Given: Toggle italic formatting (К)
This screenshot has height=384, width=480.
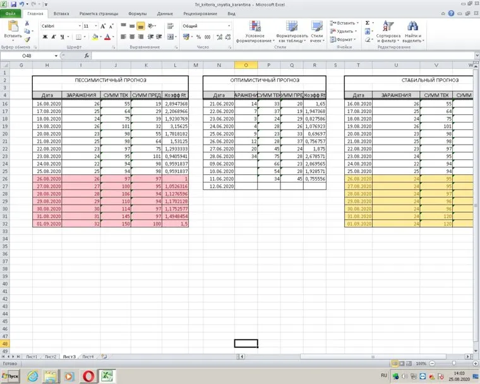Looking at the screenshot, I should tap(54, 37).
